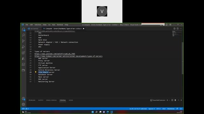Close the bottom panel
The image size is (204, 114).
[181, 100]
